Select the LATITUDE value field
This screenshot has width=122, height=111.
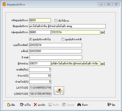click(x=40, y=88)
